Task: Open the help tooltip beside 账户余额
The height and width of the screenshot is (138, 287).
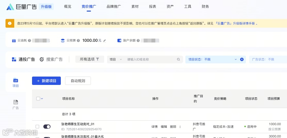Action: click(138, 41)
